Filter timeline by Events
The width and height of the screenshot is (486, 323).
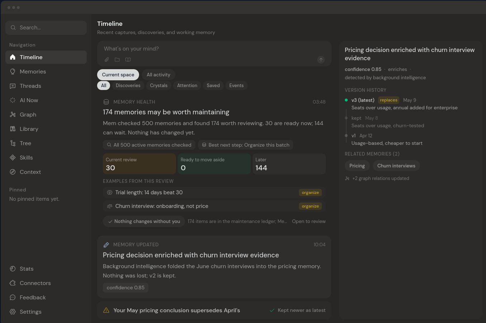237,85
